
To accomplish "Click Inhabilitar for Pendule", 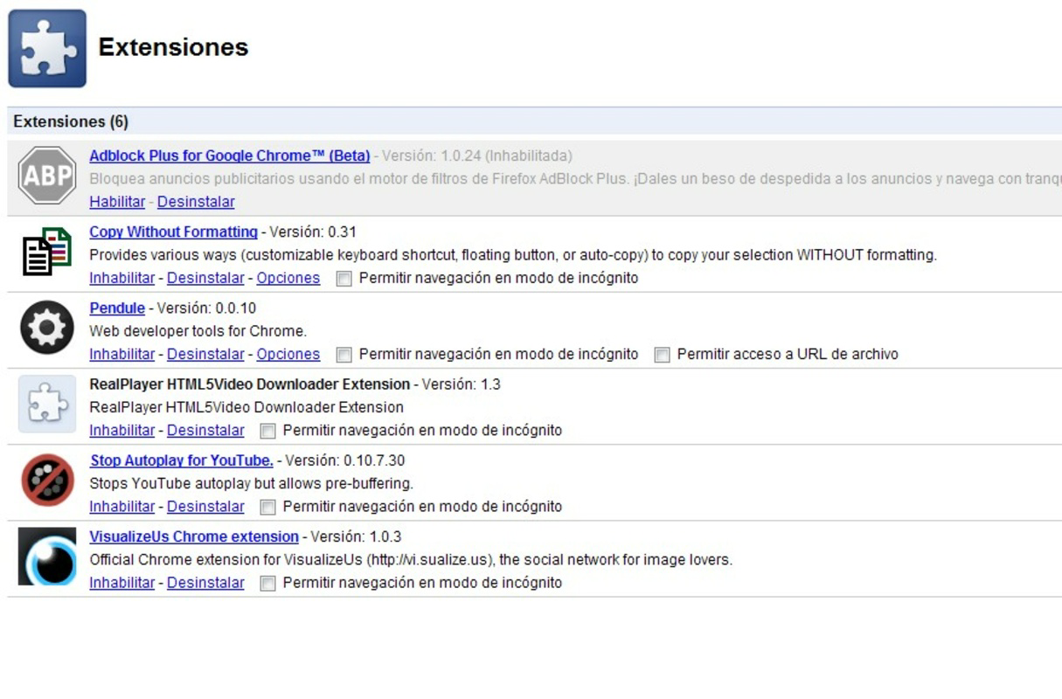I will coord(121,355).
